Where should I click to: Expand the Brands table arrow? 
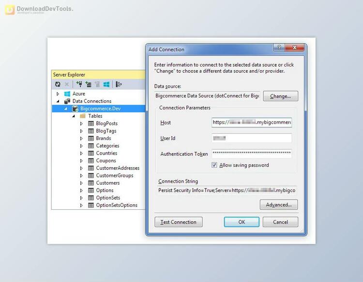pos(81,139)
